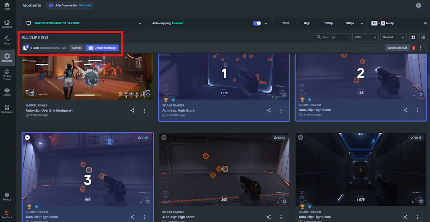
Task: Click the 1080p quality setting
Action: pos(328,23)
